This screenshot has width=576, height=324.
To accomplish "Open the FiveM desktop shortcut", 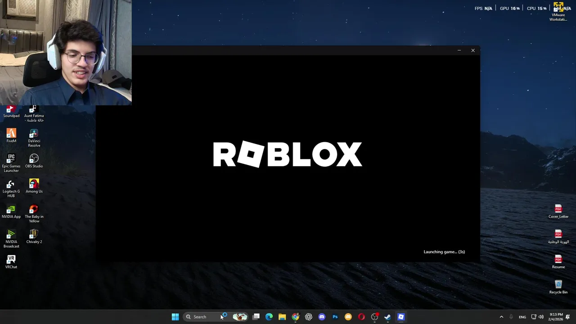I will (x=11, y=136).
